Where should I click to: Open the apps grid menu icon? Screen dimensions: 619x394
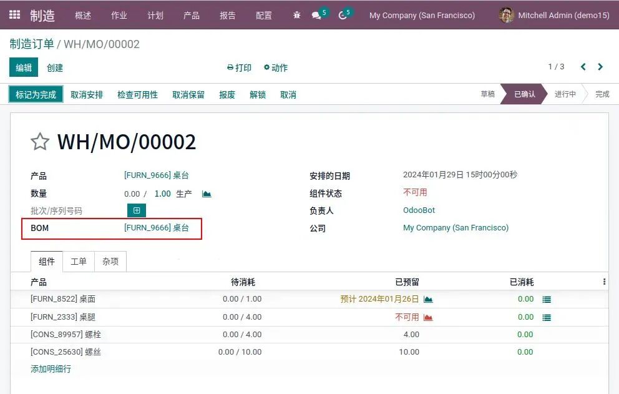14,15
